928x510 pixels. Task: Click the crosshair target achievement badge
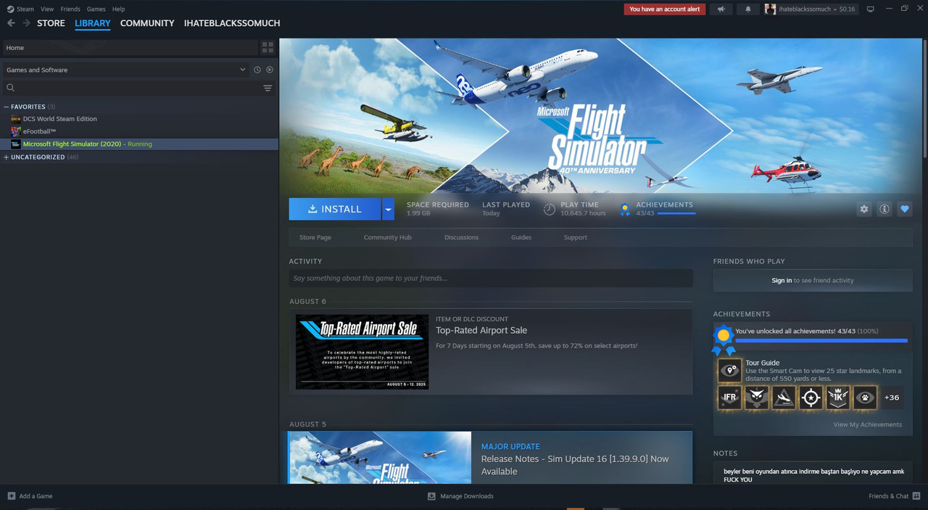tap(811, 398)
